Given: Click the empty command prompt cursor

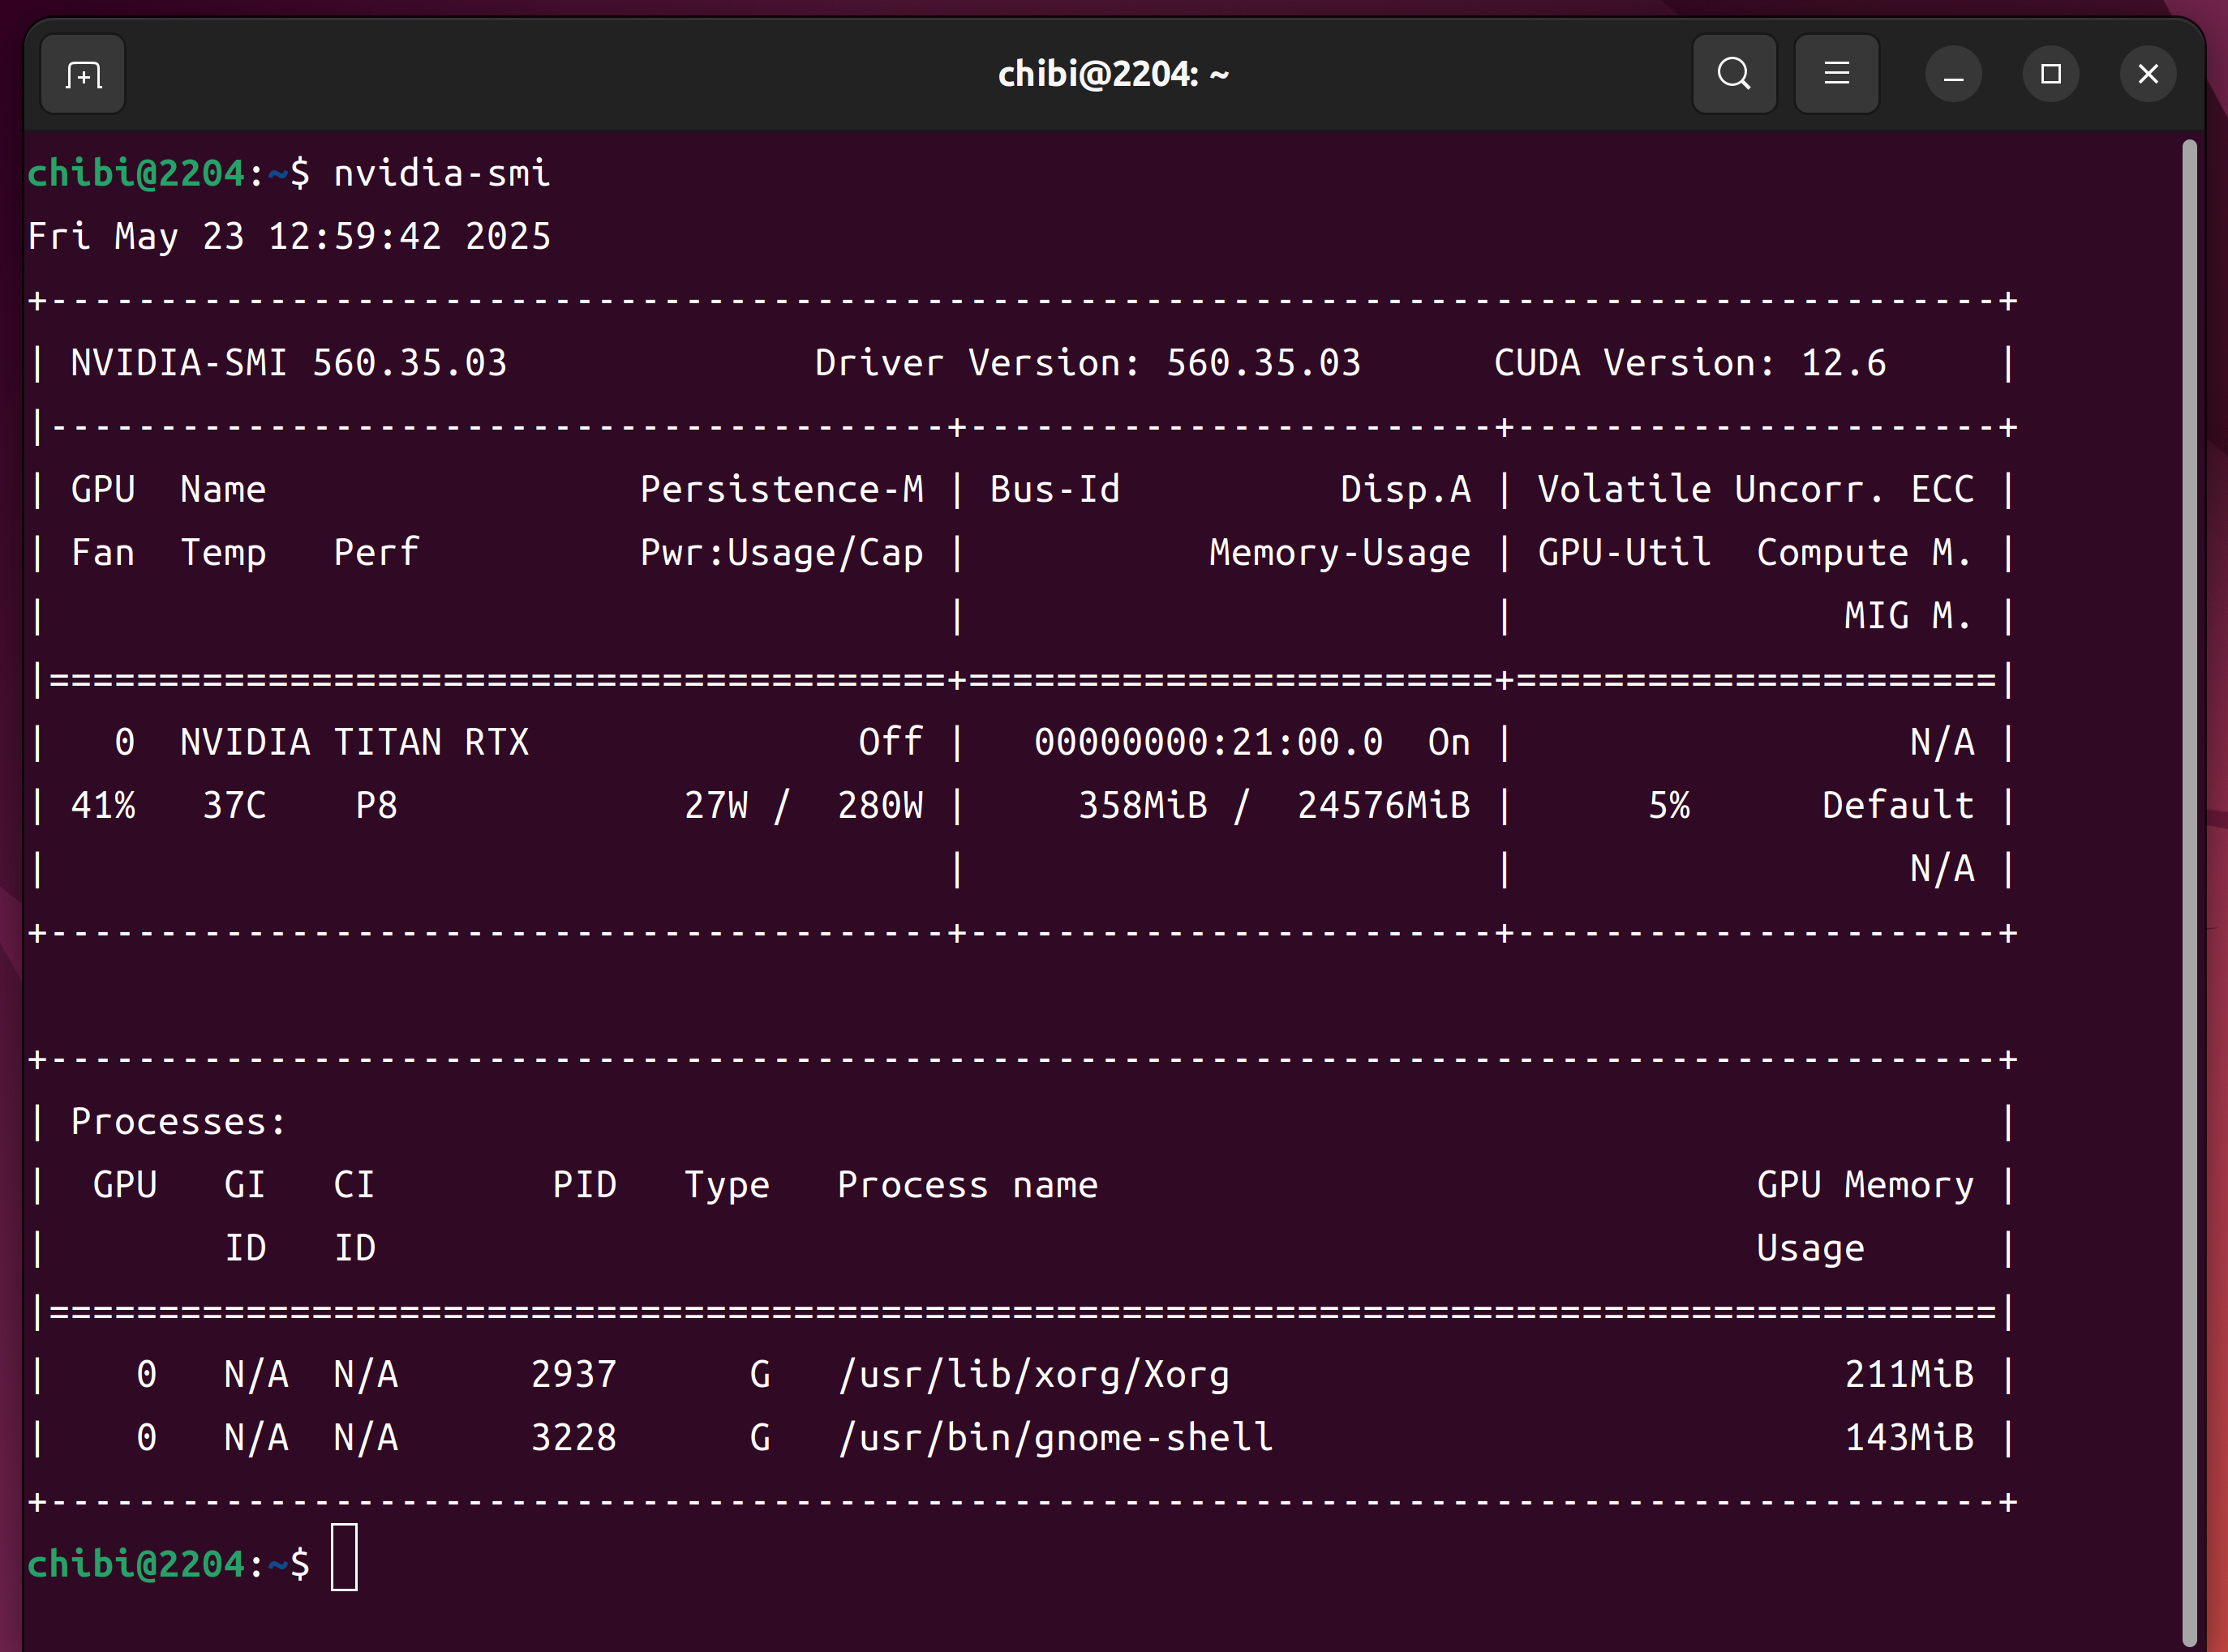Looking at the screenshot, I should click(x=344, y=1557).
